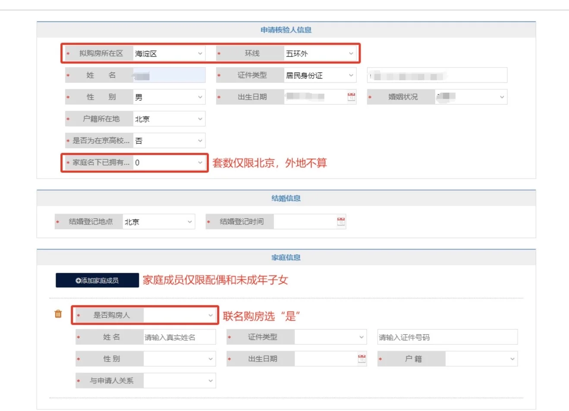The width and height of the screenshot is (569, 411).
Task: Open the family member 性别 dropdown
Action: click(x=179, y=359)
